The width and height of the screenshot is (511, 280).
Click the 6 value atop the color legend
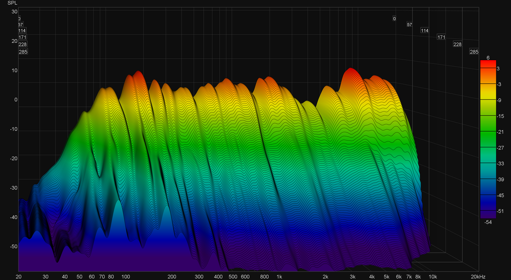coord(488,57)
